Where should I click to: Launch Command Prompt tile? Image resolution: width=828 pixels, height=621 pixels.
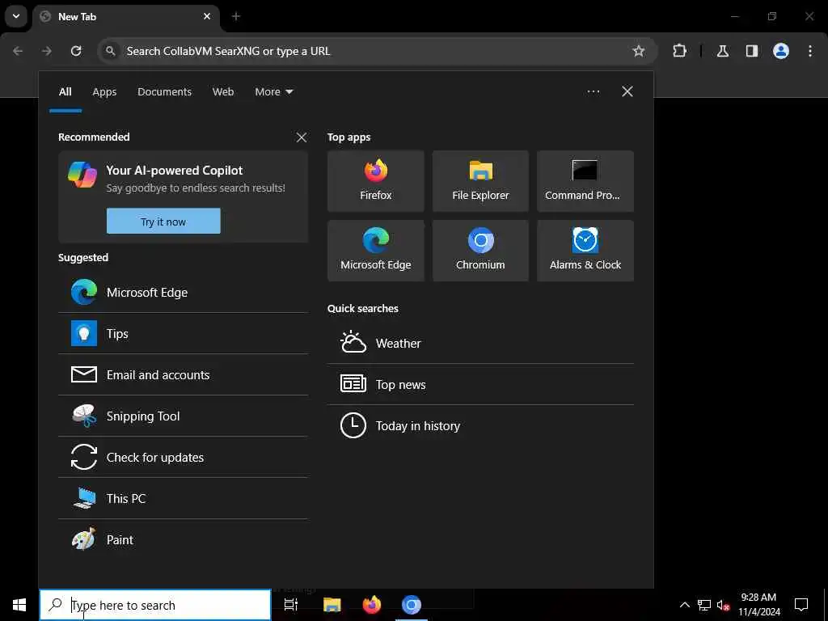585,181
